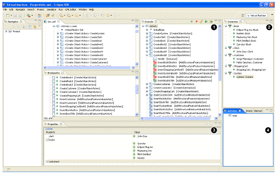Select the Breakpoints tab

[54, 73]
